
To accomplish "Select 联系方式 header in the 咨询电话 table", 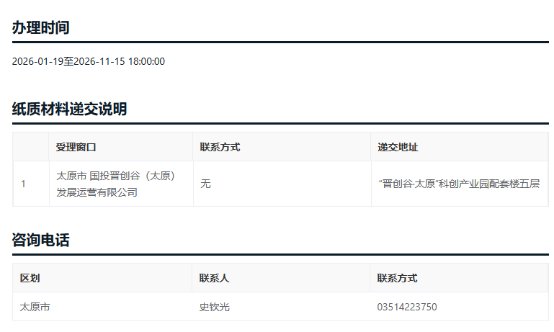I will pyautogui.click(x=397, y=278).
